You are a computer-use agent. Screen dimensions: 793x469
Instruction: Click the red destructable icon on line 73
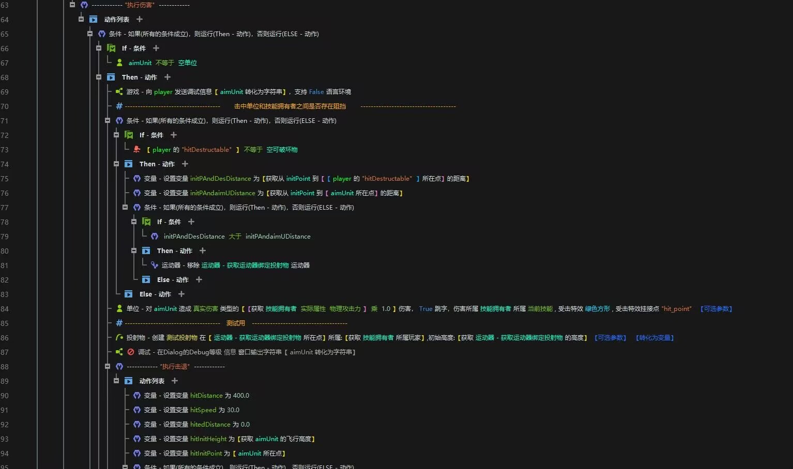point(137,149)
